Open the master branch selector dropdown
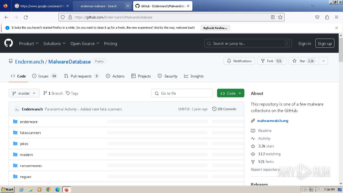The height and width of the screenshot is (193, 343). 24,93
